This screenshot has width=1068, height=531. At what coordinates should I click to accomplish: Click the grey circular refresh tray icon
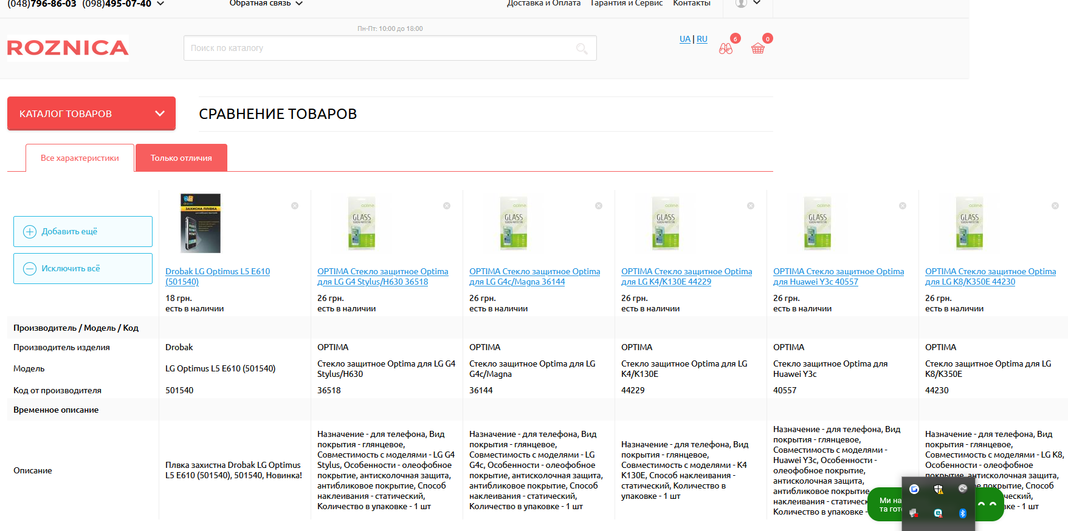click(963, 489)
